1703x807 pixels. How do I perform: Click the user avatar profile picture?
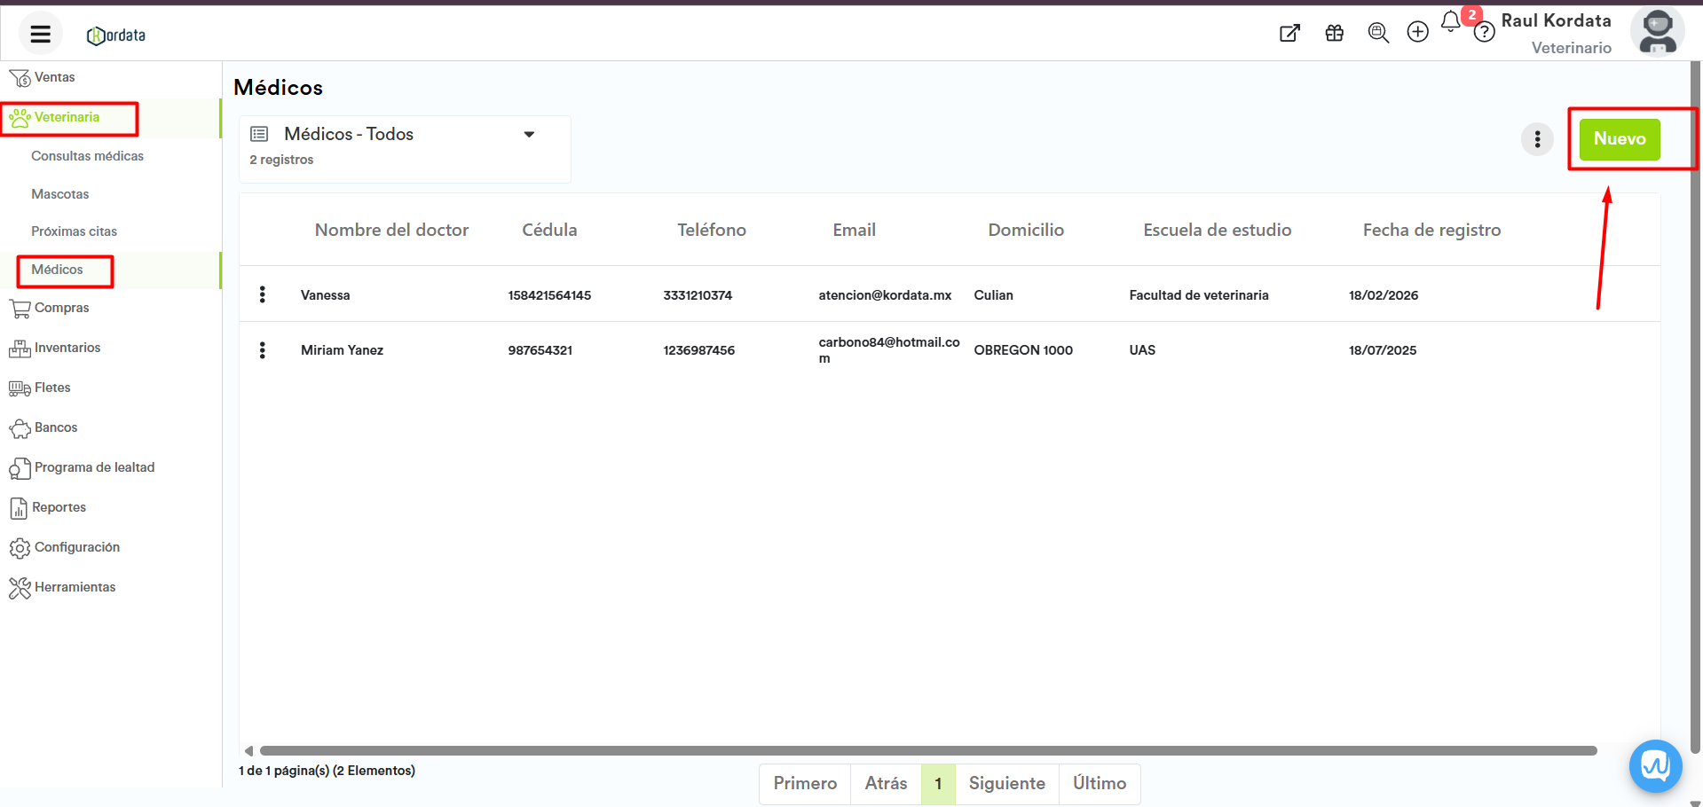[x=1657, y=32]
